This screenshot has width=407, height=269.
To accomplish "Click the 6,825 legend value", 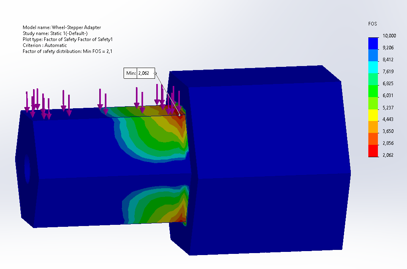I will (x=388, y=84).
